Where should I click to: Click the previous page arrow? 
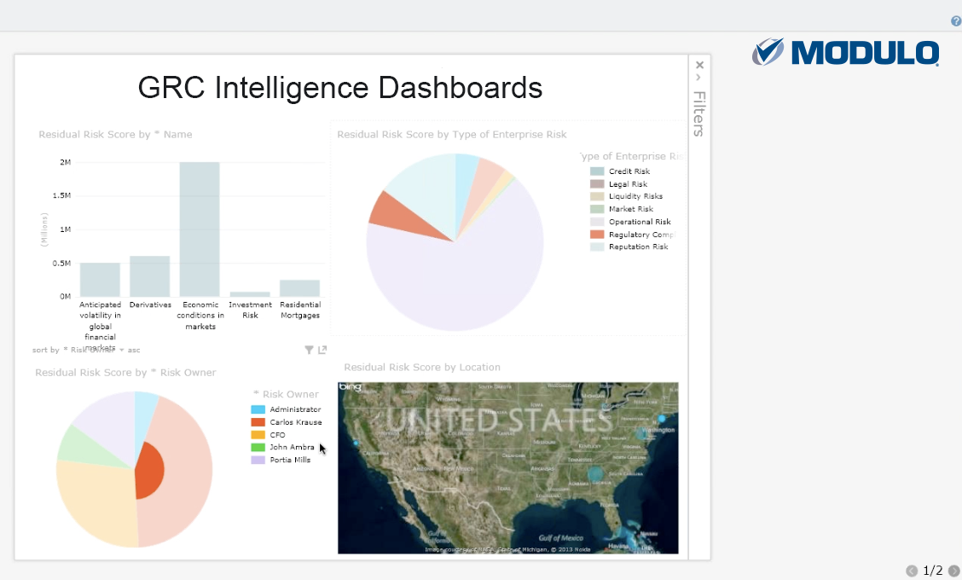pos(912,571)
